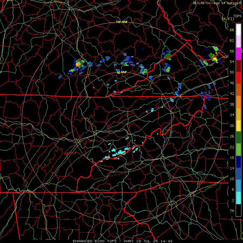Viewport: 243px width, 243px height.
Task: Click the light pink legend color band
Action: 238,42
